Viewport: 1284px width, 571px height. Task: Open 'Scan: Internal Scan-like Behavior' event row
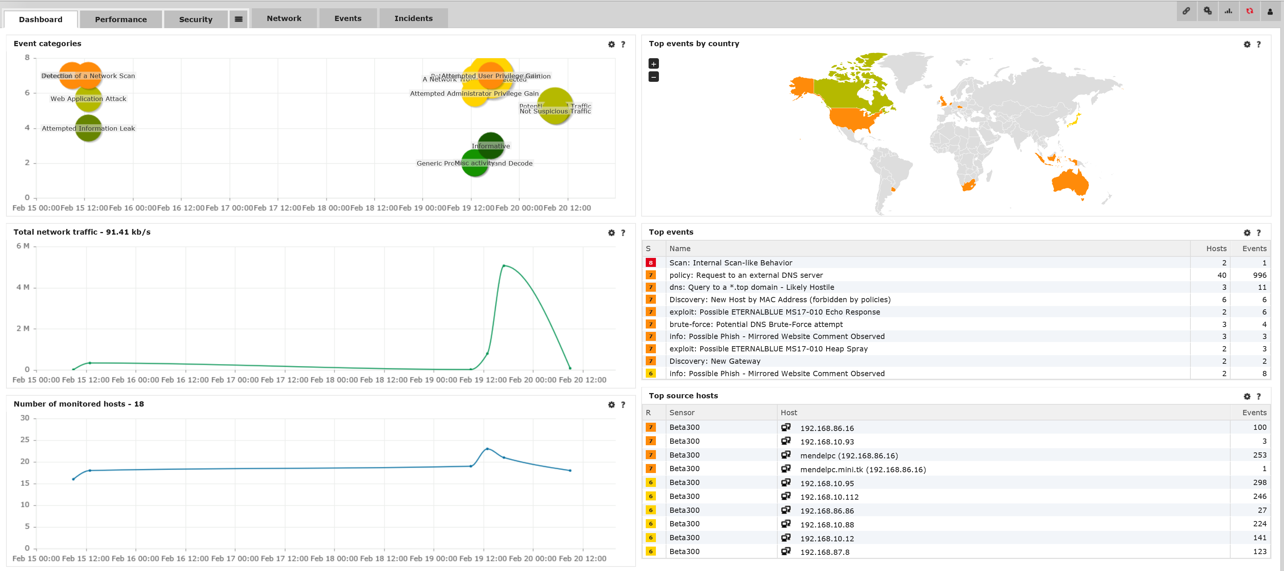pos(730,263)
